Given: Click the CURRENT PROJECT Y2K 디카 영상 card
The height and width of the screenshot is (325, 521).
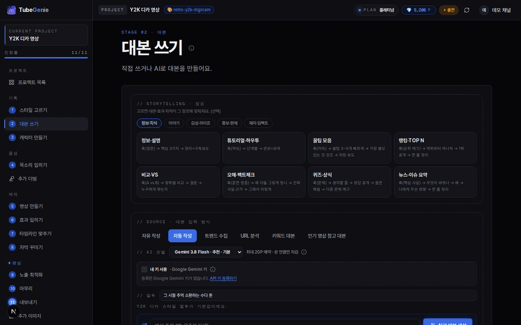Looking at the screenshot, I should 46,35.
